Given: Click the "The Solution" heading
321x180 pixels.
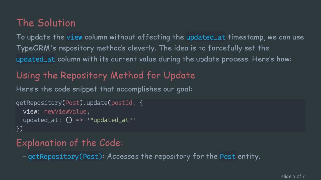Looking at the screenshot, I should point(46,23).
